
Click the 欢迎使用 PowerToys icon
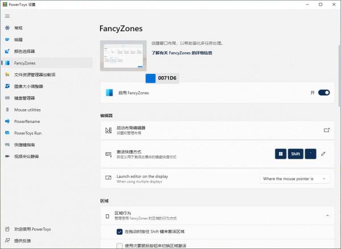tap(7, 229)
